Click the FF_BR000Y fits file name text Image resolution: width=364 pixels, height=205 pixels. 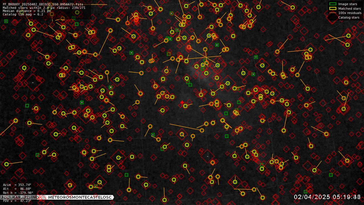pos(43,4)
